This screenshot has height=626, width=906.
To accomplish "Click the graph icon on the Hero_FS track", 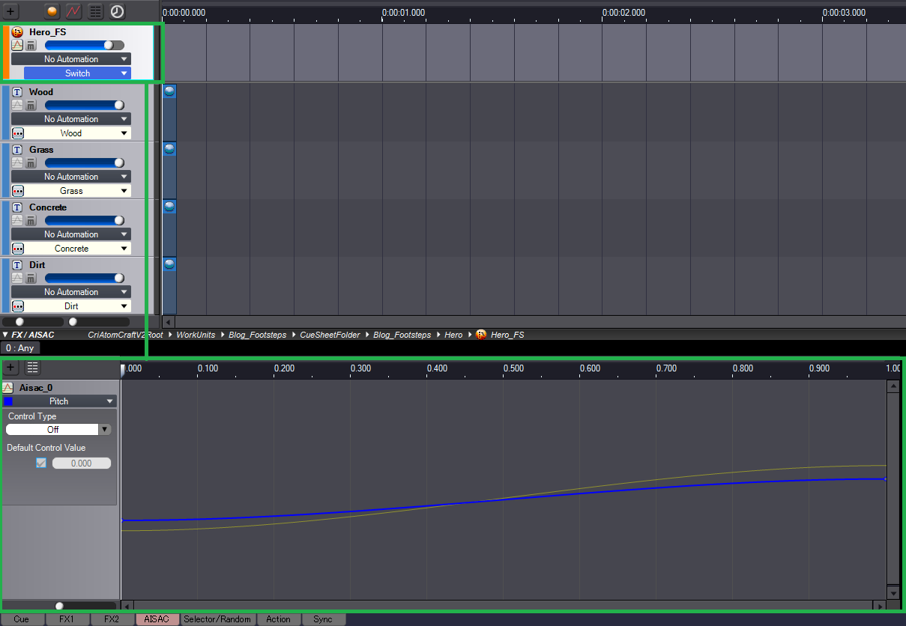I will tap(17, 46).
